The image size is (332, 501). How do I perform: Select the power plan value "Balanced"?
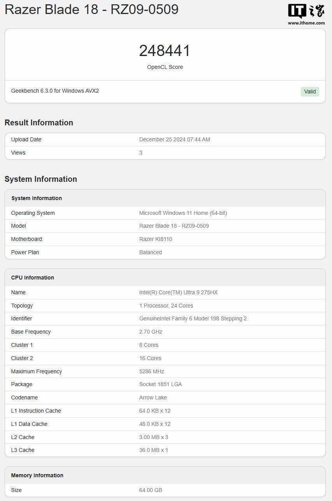(x=151, y=252)
